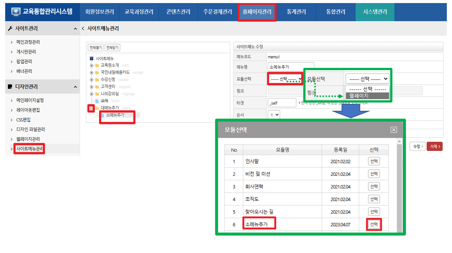Close the 모듈선택 popup with X icon

tap(394, 130)
